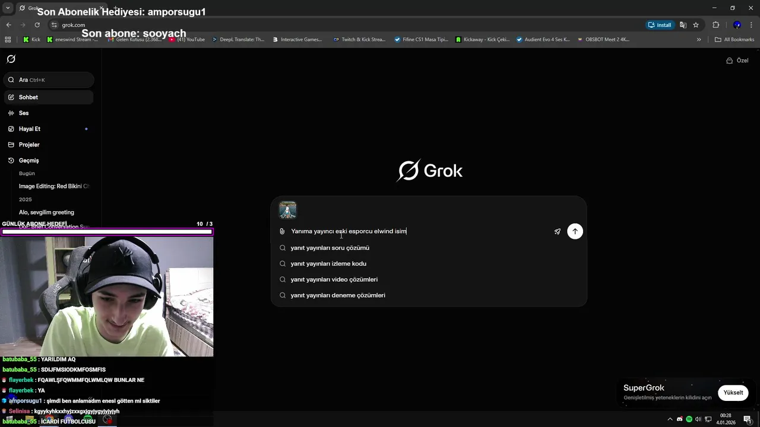Open Spotify from system tray

[689, 419]
